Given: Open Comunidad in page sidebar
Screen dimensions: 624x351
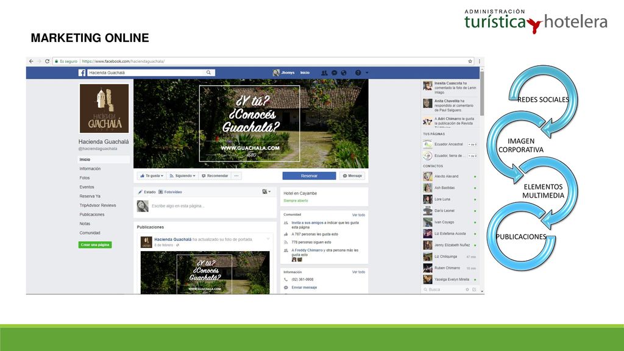Looking at the screenshot, I should tap(90, 233).
